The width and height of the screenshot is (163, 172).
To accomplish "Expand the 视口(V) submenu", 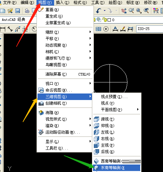I will (x=65, y=84).
